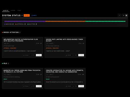Click the orange button beside System Status

pos(27,15)
